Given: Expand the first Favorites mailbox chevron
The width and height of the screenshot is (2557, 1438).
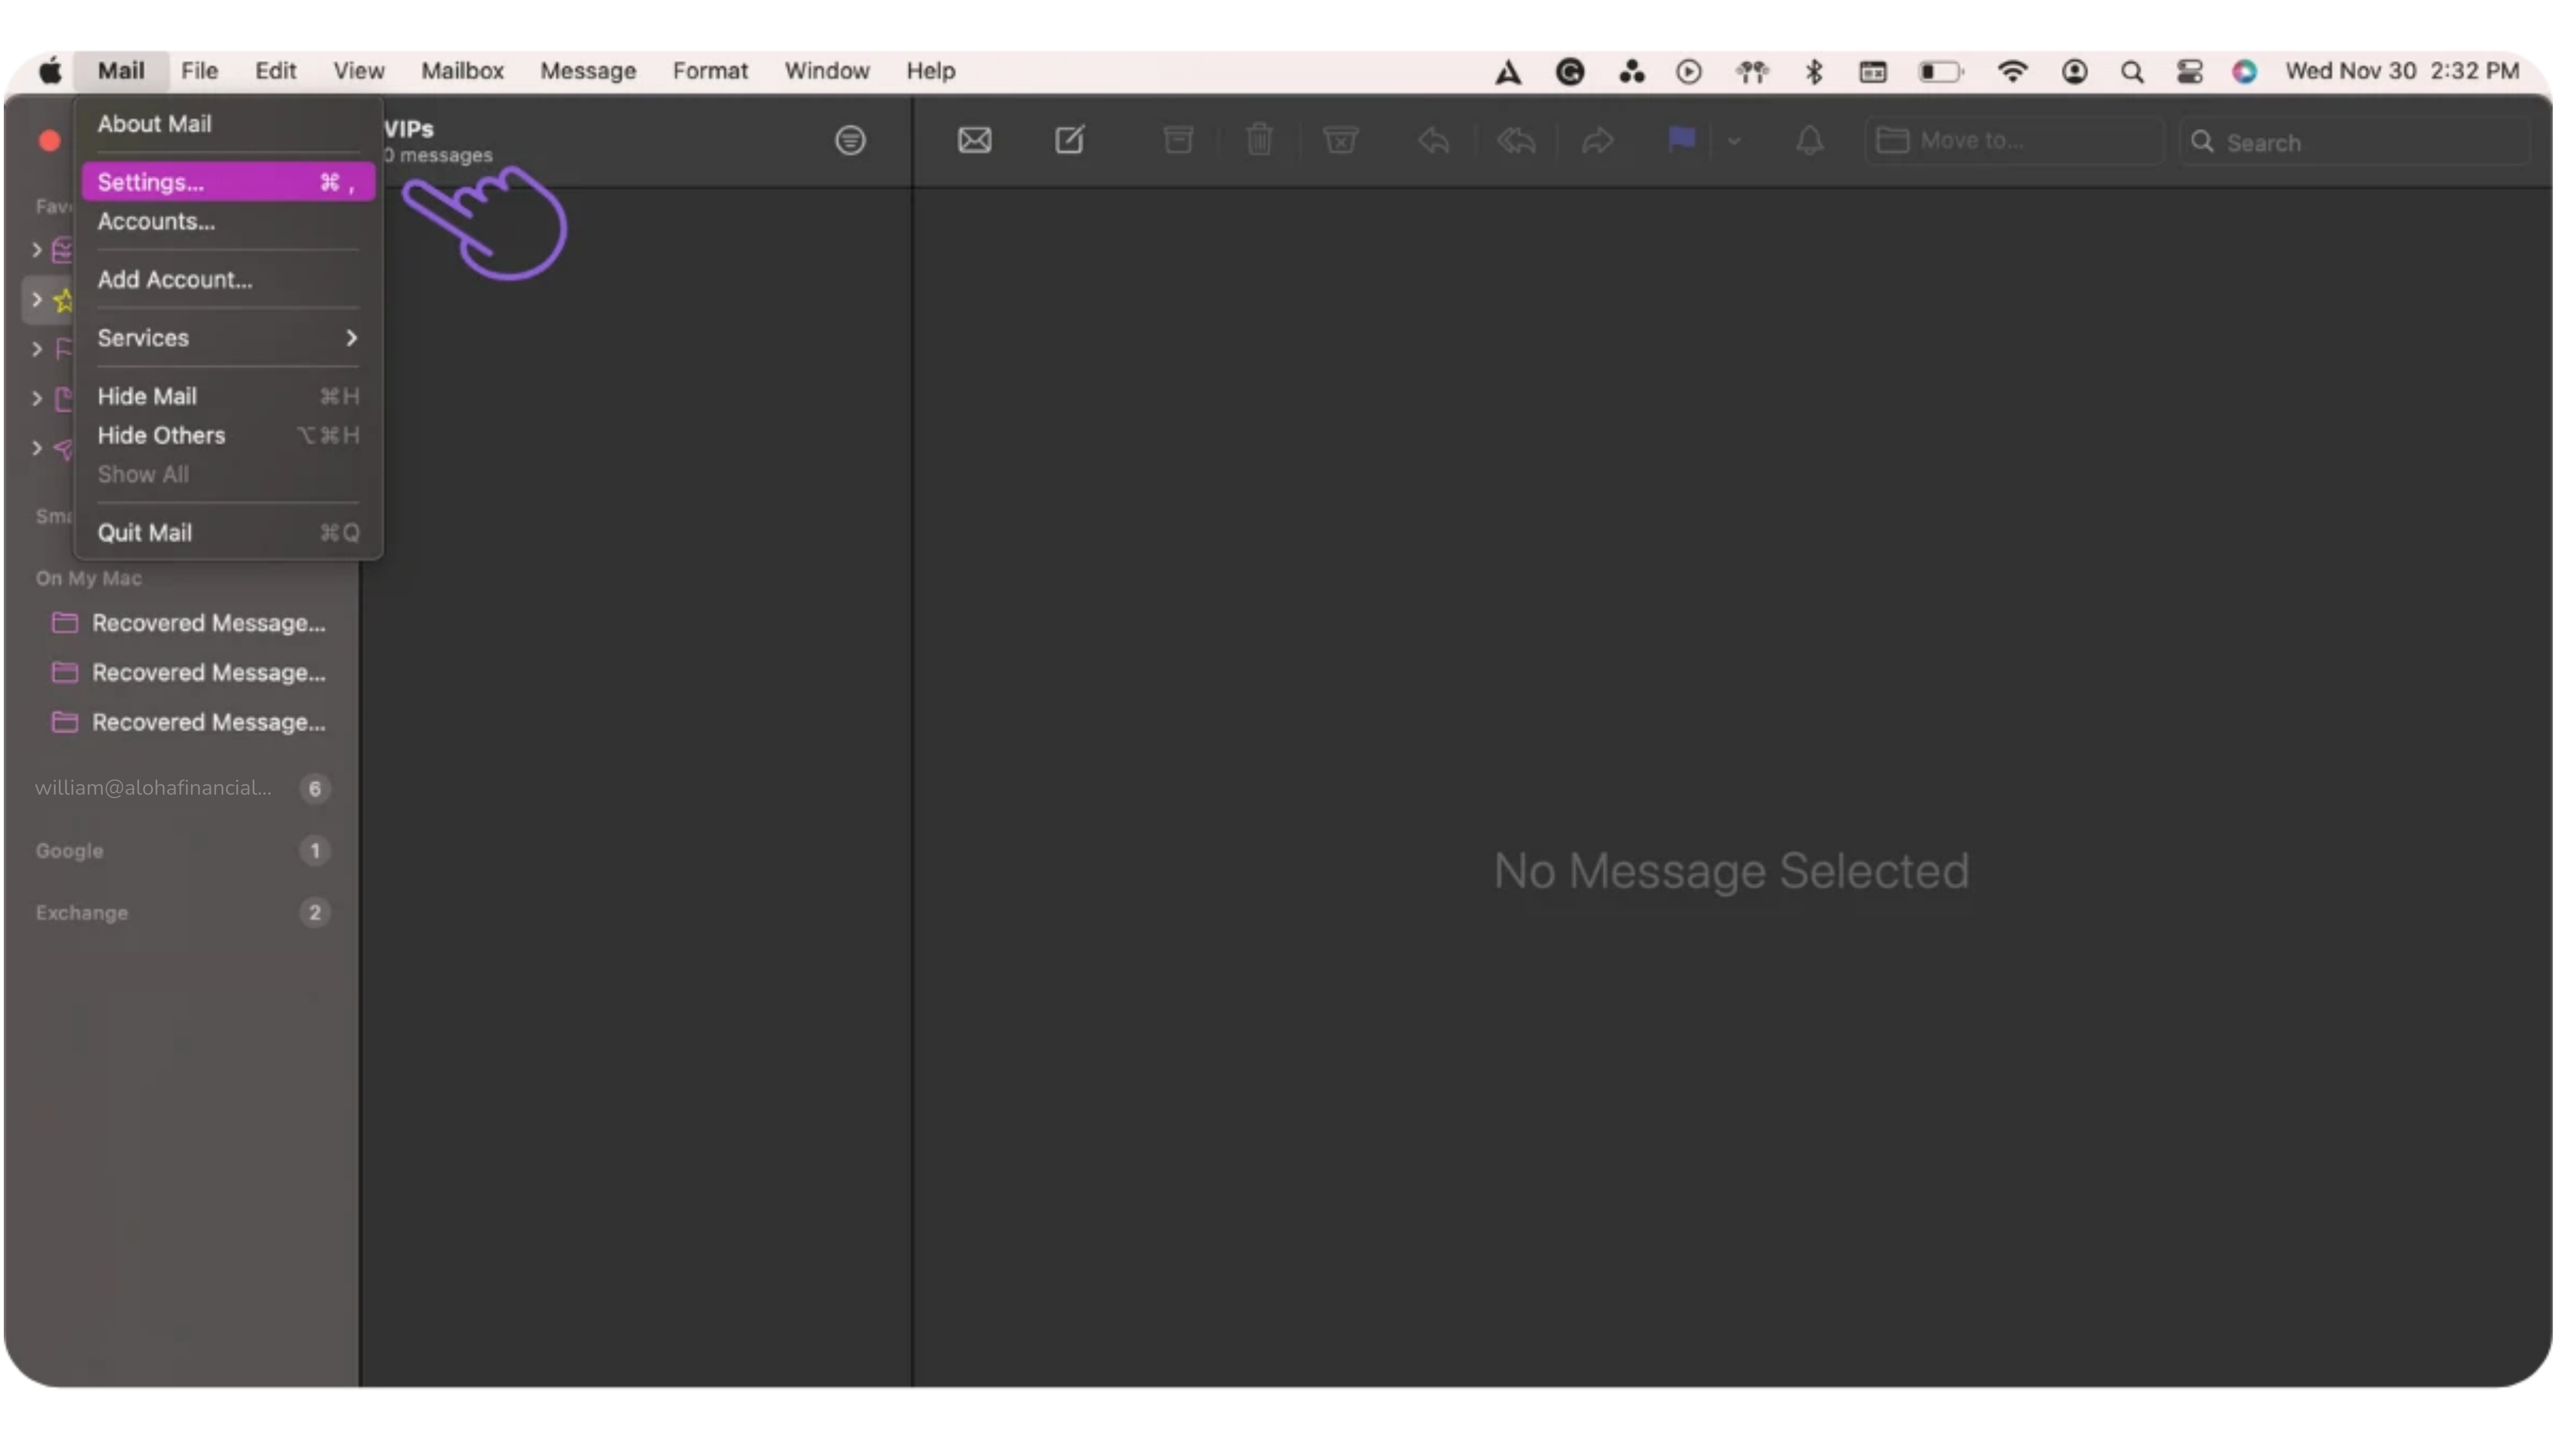Looking at the screenshot, I should (x=37, y=250).
